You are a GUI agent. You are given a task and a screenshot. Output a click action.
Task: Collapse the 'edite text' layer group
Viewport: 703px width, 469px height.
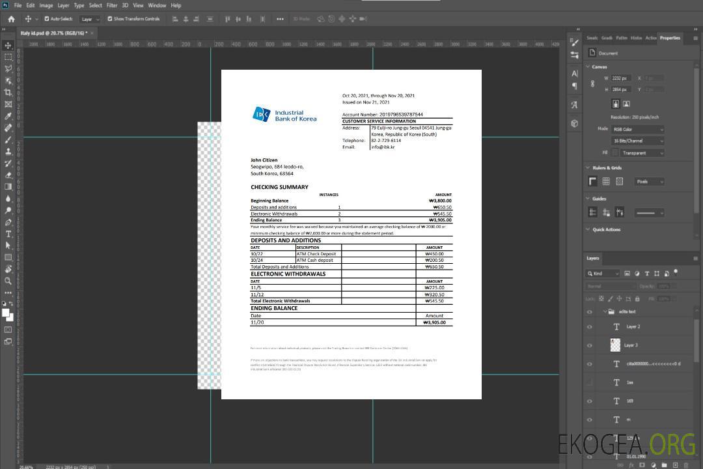click(605, 311)
